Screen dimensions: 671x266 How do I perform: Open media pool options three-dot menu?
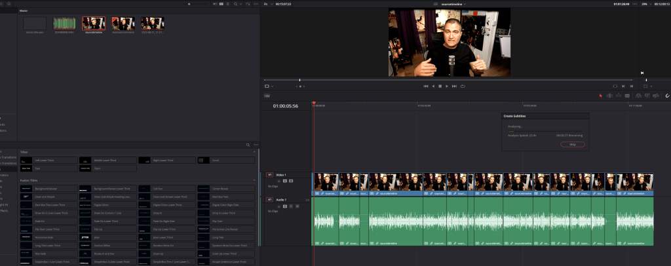[x=256, y=4]
